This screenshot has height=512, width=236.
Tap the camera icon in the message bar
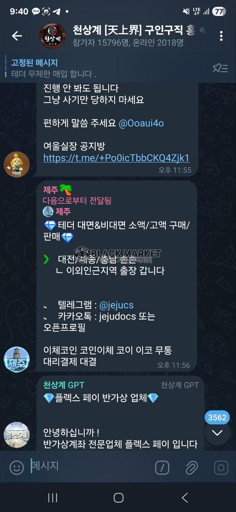[221, 467]
